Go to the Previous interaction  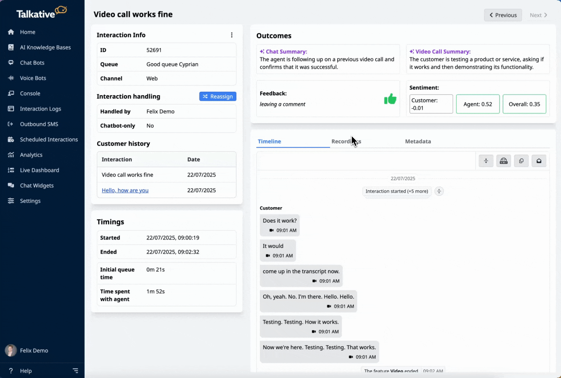coord(503,15)
